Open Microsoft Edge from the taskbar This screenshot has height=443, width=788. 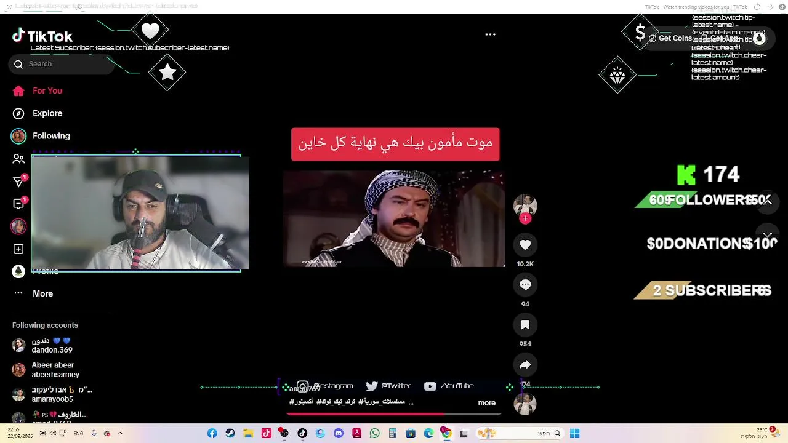point(428,433)
